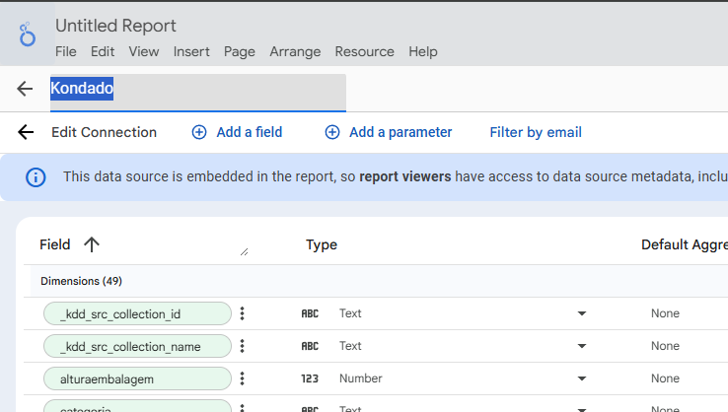The width and height of the screenshot is (728, 412).
Task: Click the Untitled Report title
Action: pyautogui.click(x=115, y=26)
